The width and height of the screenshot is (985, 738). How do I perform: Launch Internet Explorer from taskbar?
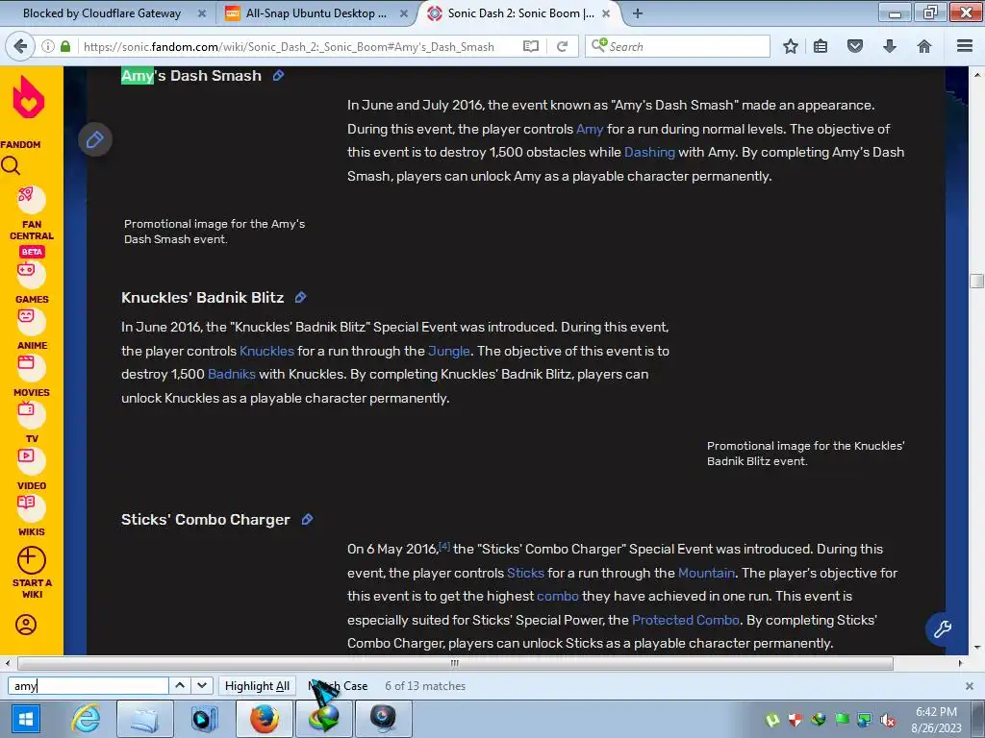coord(86,719)
